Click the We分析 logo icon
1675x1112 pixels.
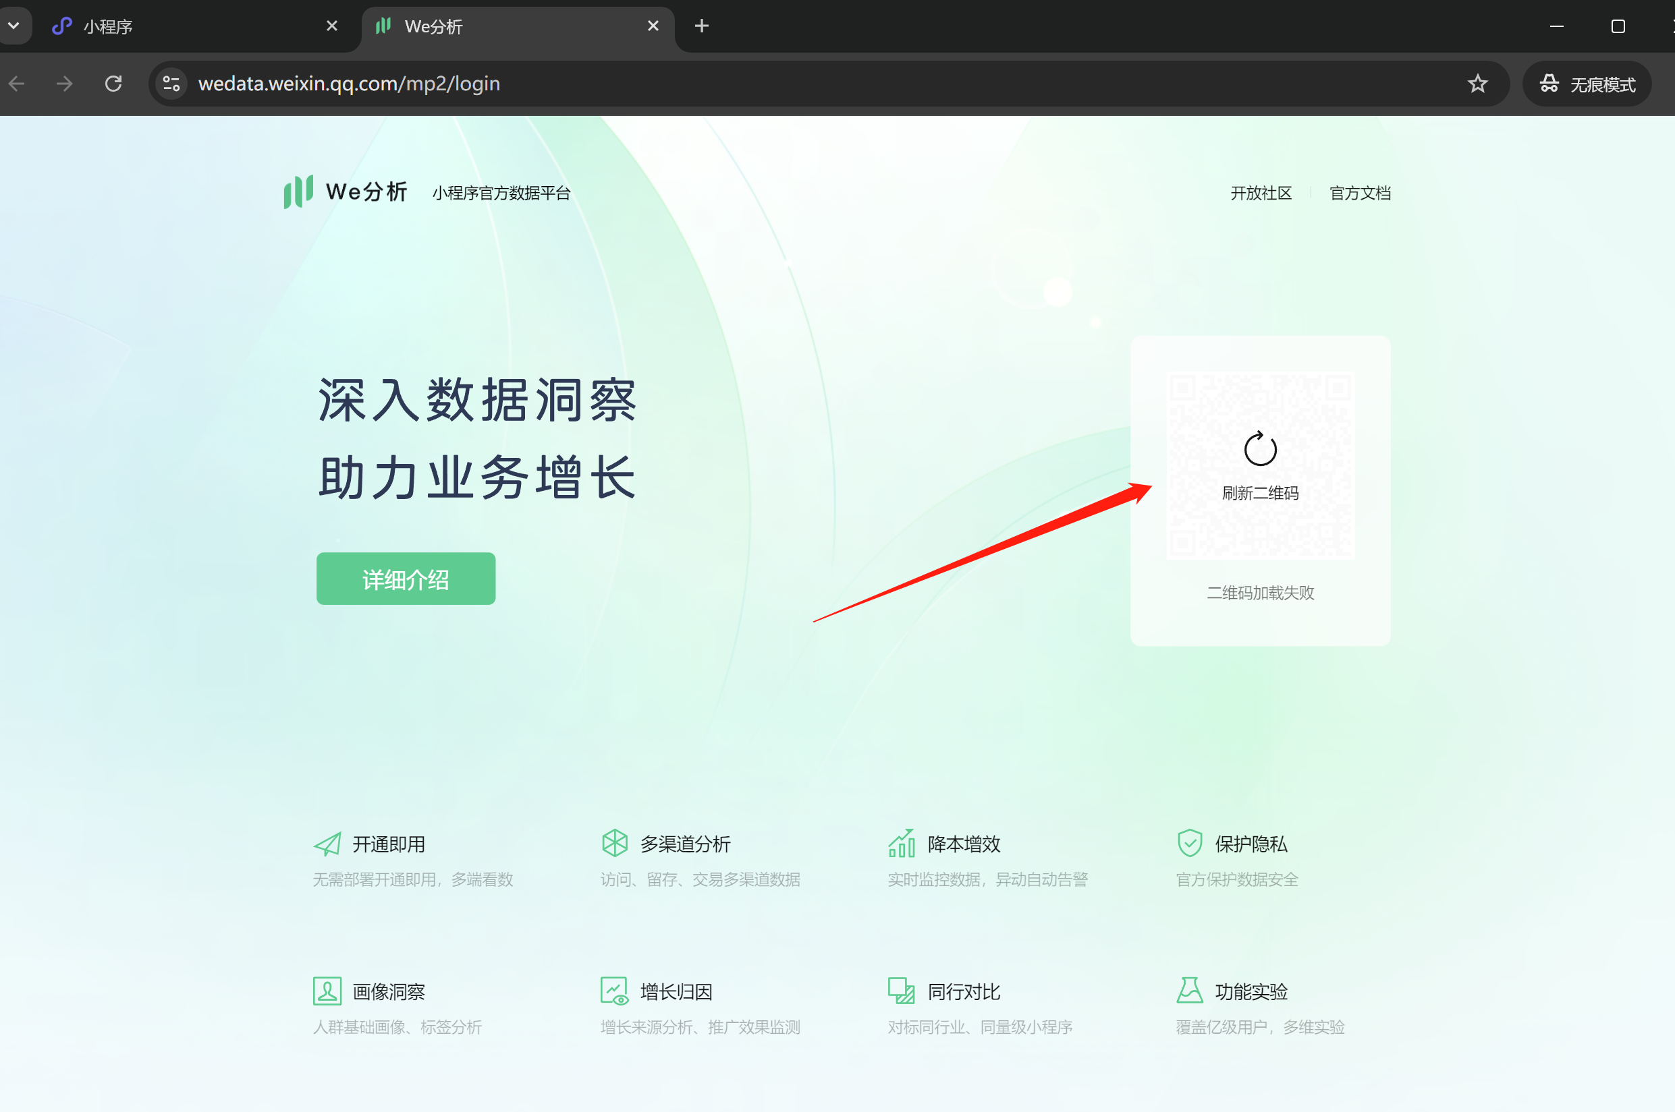pyautogui.click(x=298, y=192)
